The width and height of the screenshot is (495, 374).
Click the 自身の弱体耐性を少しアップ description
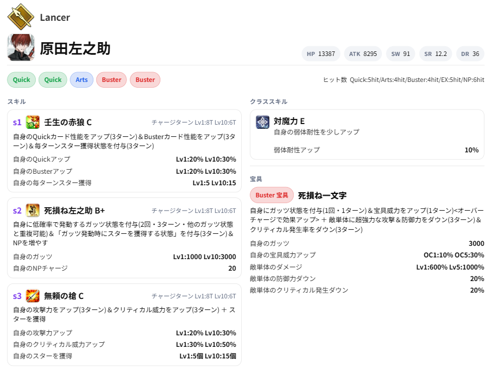pyautogui.click(x=316, y=132)
